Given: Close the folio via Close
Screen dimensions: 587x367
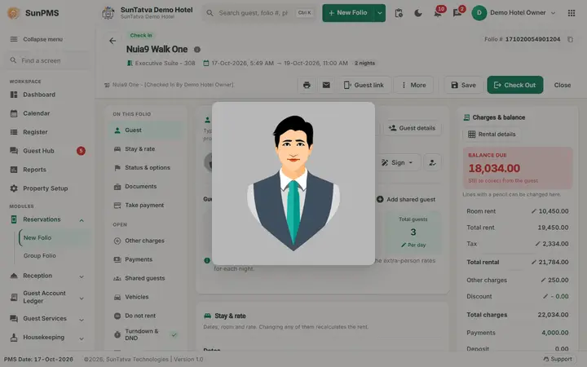Looking at the screenshot, I should 563,85.
